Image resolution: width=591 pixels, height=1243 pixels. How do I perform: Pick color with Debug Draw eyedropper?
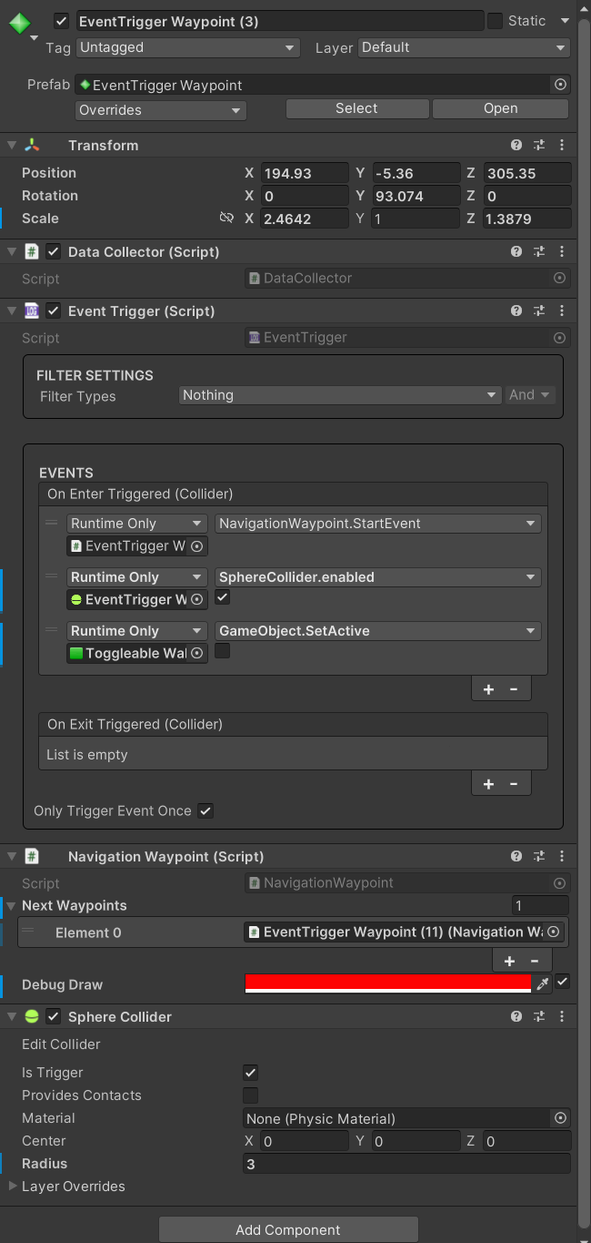543,984
